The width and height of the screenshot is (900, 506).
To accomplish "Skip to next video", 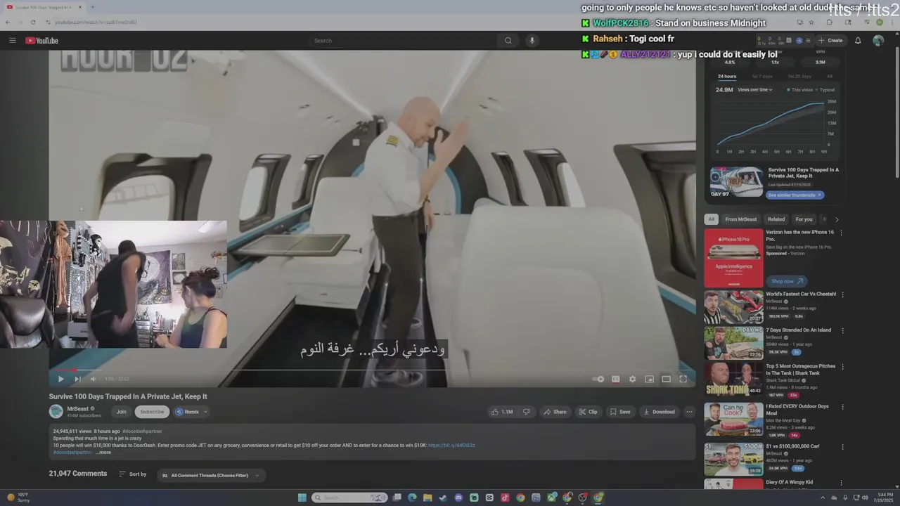I will 77,379.
